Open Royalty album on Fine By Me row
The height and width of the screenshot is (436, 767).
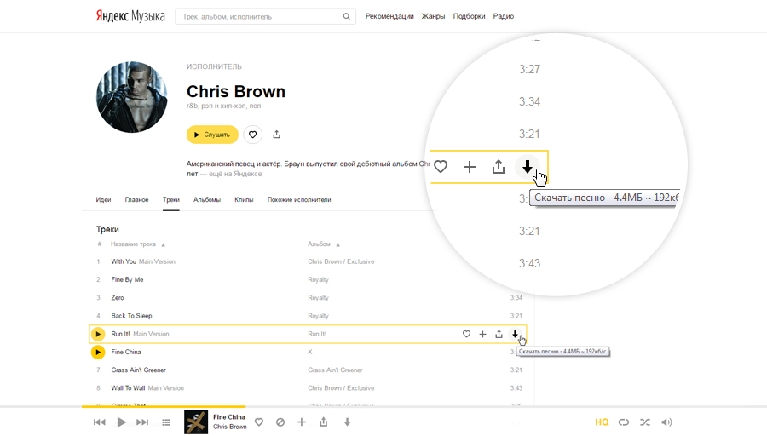318,279
